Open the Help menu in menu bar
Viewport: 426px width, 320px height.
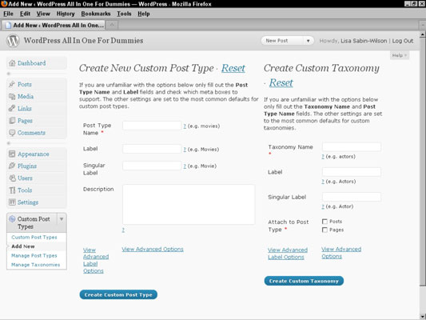pos(143,14)
